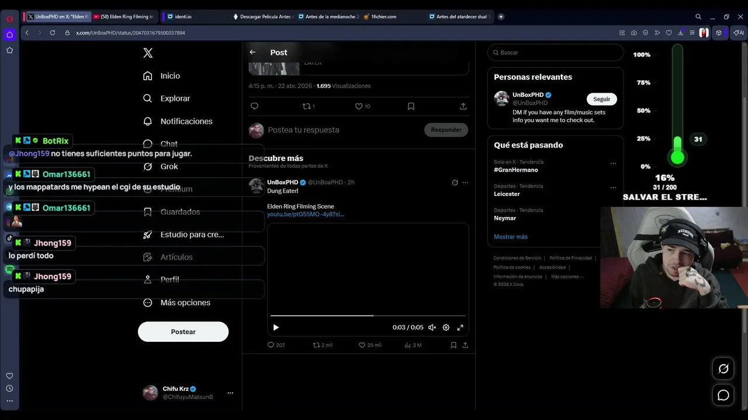Screen dimensions: 748x420
Task: Open Condiciones de Servicio link
Action: (517, 258)
